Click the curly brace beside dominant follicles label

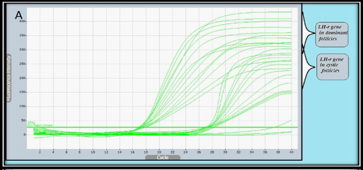coord(308,33)
